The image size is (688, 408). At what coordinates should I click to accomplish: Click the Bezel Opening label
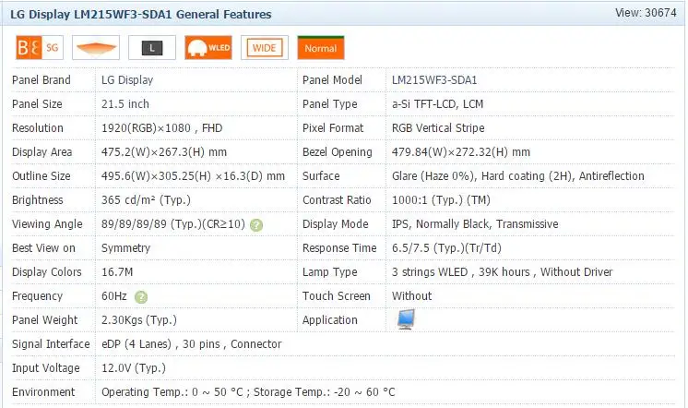[x=337, y=152]
